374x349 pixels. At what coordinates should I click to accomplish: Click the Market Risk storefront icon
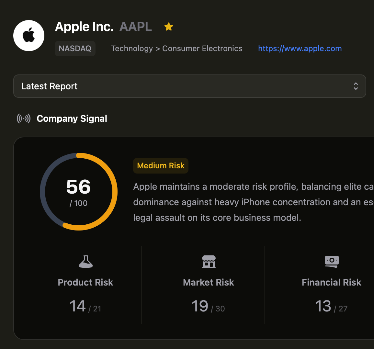[x=209, y=261]
